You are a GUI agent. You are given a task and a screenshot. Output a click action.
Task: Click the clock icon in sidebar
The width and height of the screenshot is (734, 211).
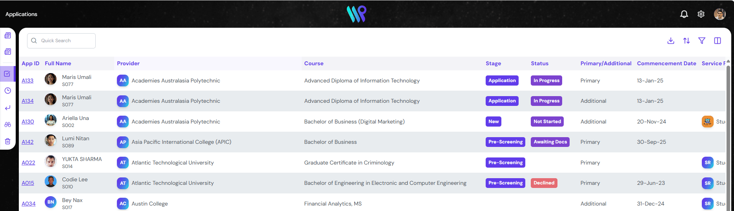click(x=7, y=91)
